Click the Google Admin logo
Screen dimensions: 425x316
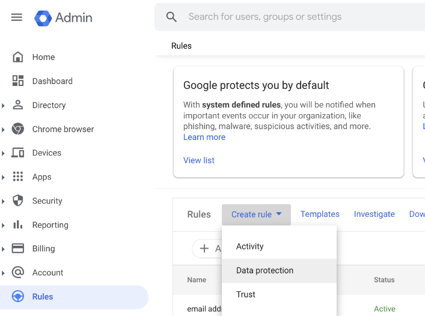(63, 18)
